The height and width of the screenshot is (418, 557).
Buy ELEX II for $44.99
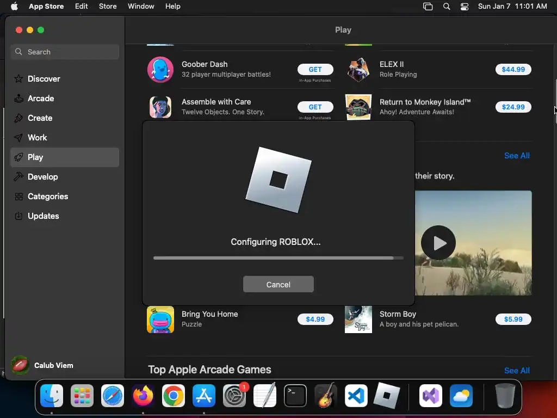pos(513,69)
